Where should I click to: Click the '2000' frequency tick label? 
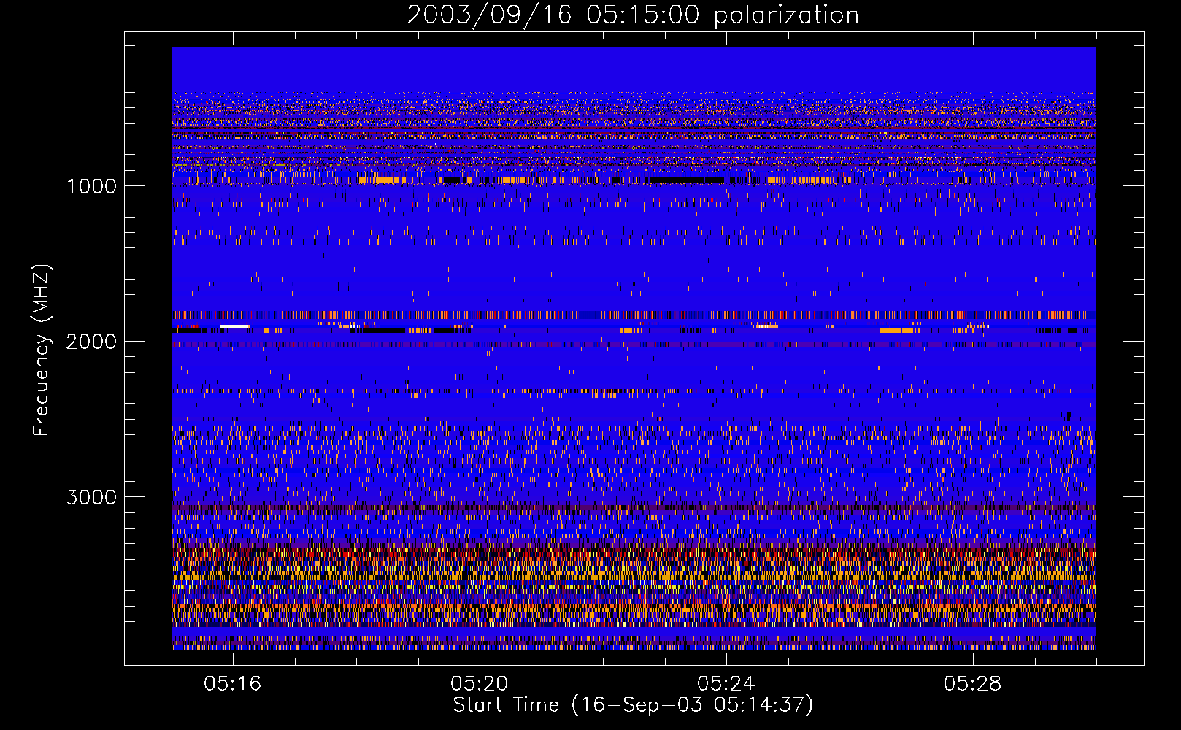pyautogui.click(x=91, y=342)
